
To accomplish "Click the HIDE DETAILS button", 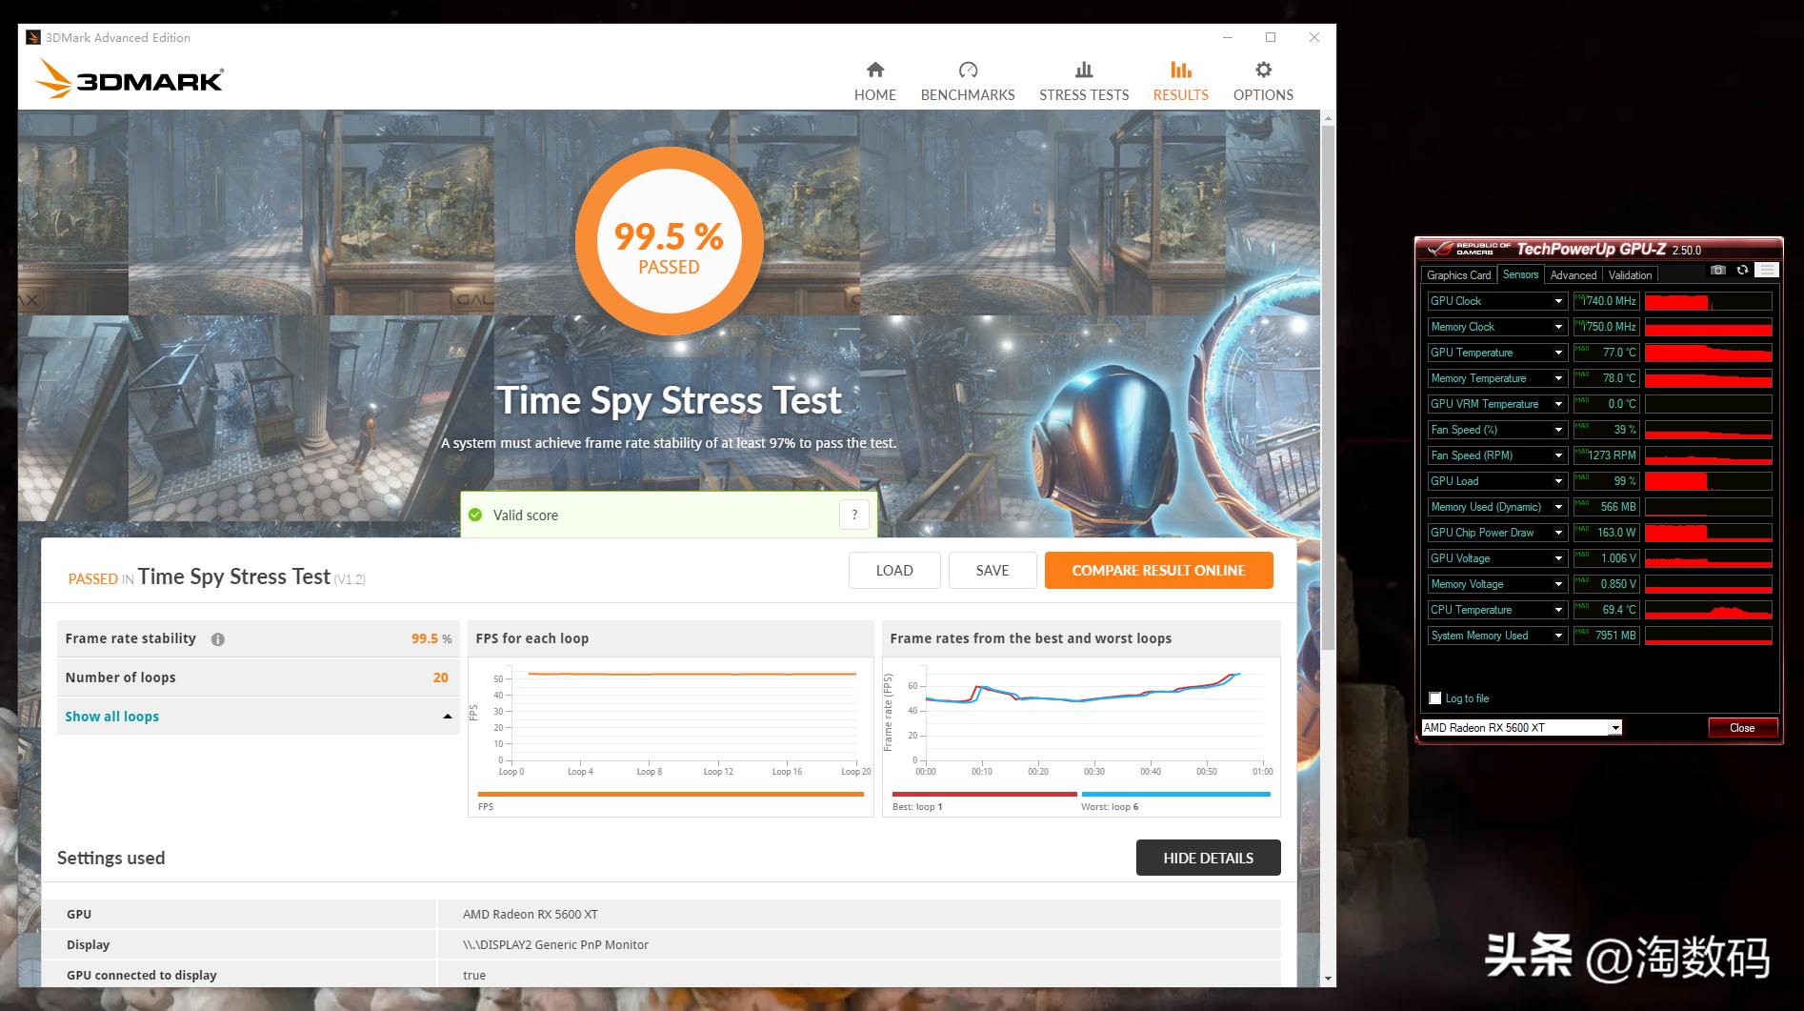I will pyautogui.click(x=1208, y=858).
